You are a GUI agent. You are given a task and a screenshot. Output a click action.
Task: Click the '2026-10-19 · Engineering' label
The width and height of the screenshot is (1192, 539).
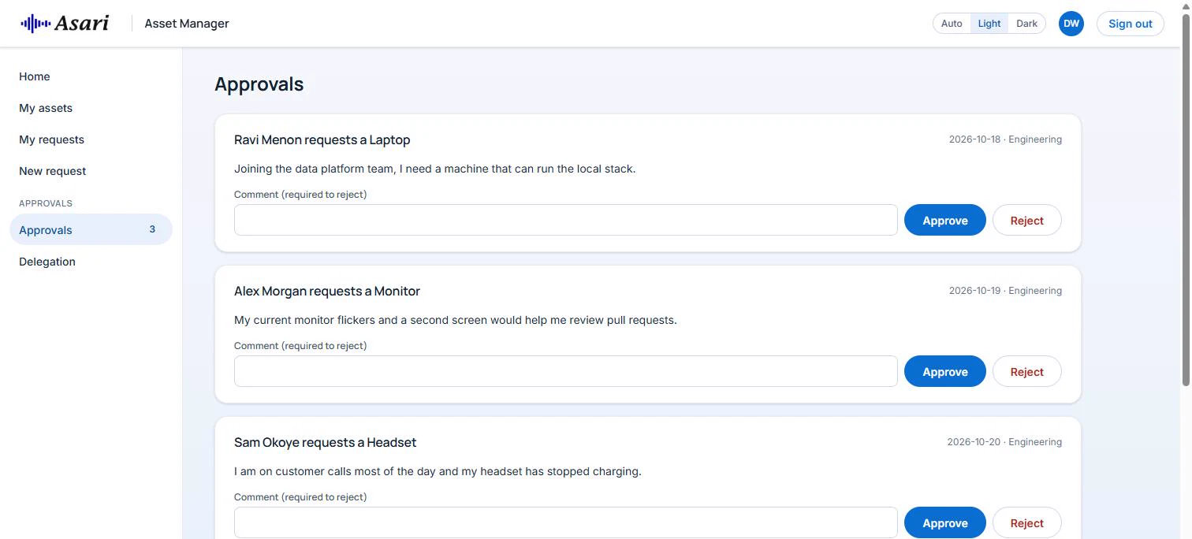1005,291
